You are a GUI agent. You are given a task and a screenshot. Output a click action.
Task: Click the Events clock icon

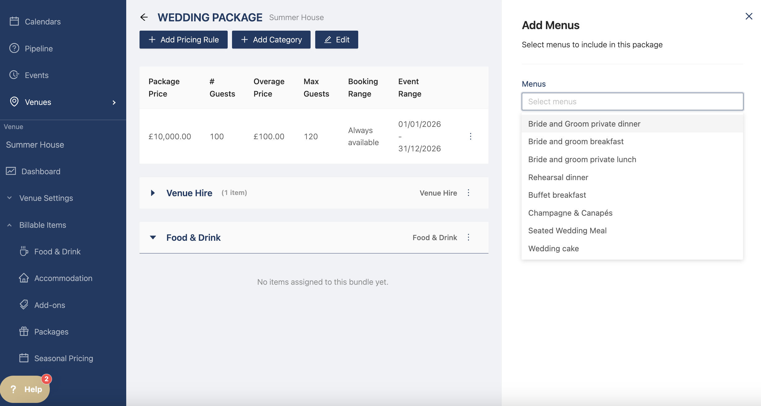(14, 75)
